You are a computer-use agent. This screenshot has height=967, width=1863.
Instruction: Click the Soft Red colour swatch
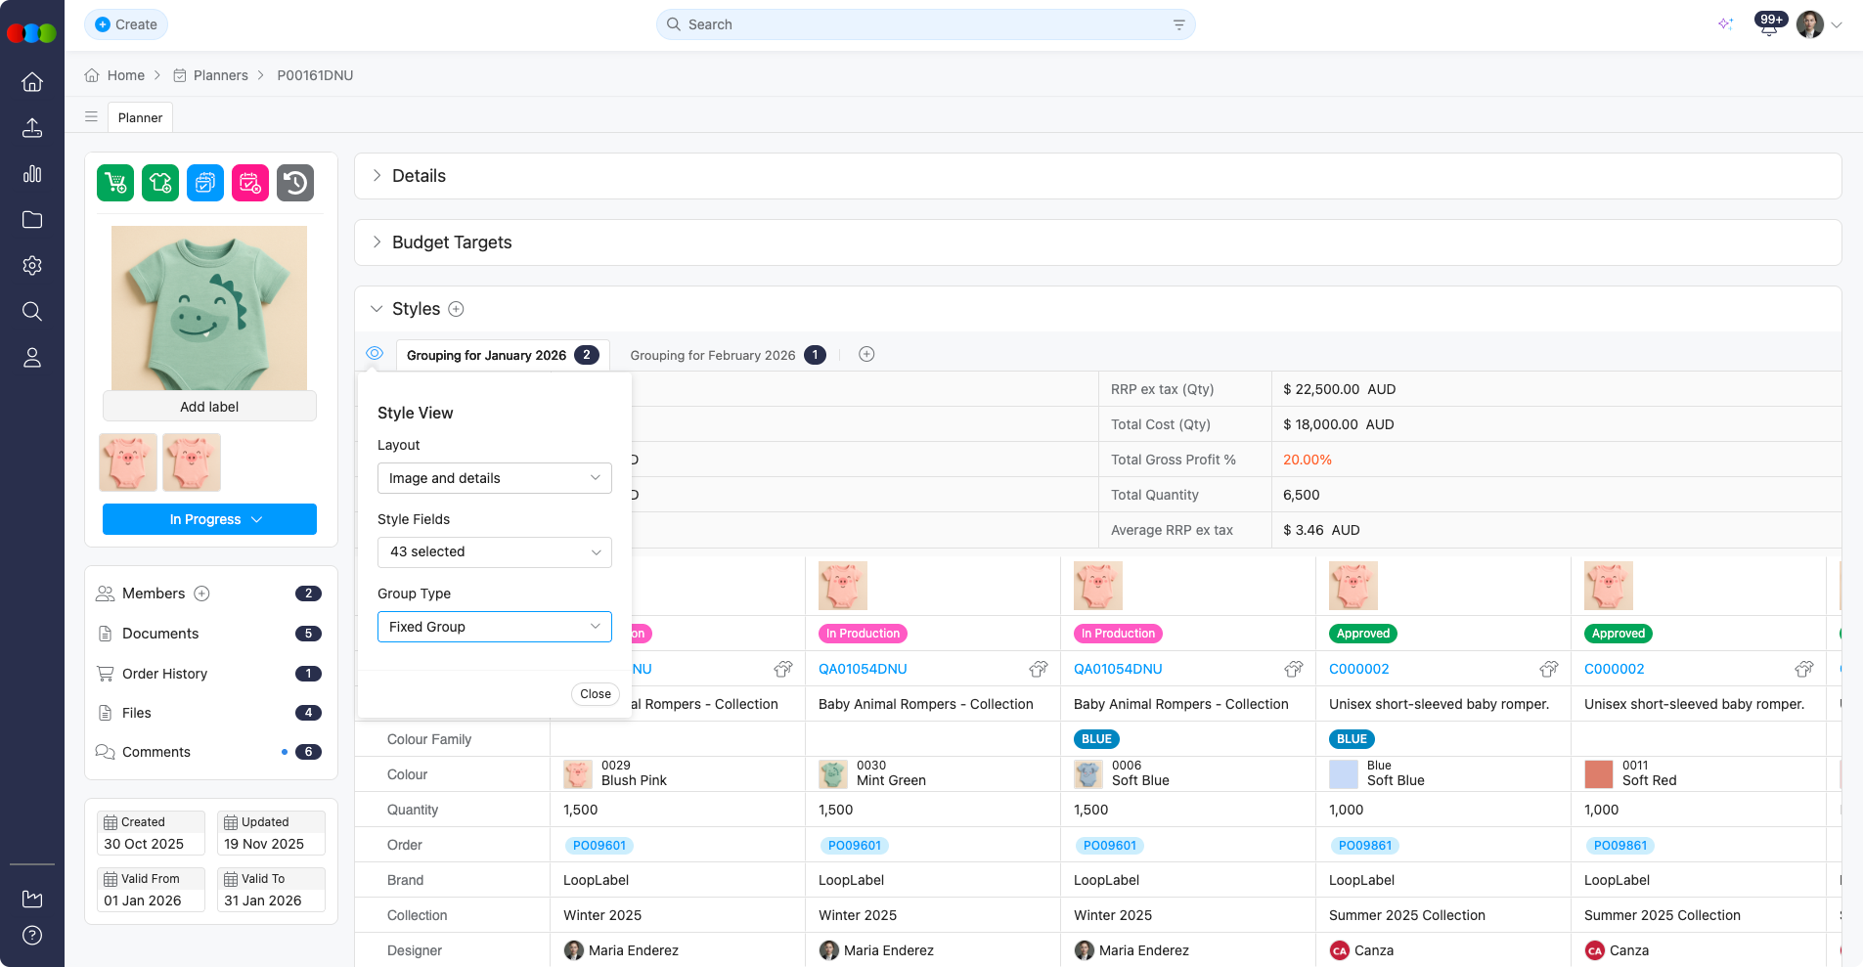click(x=1599, y=773)
